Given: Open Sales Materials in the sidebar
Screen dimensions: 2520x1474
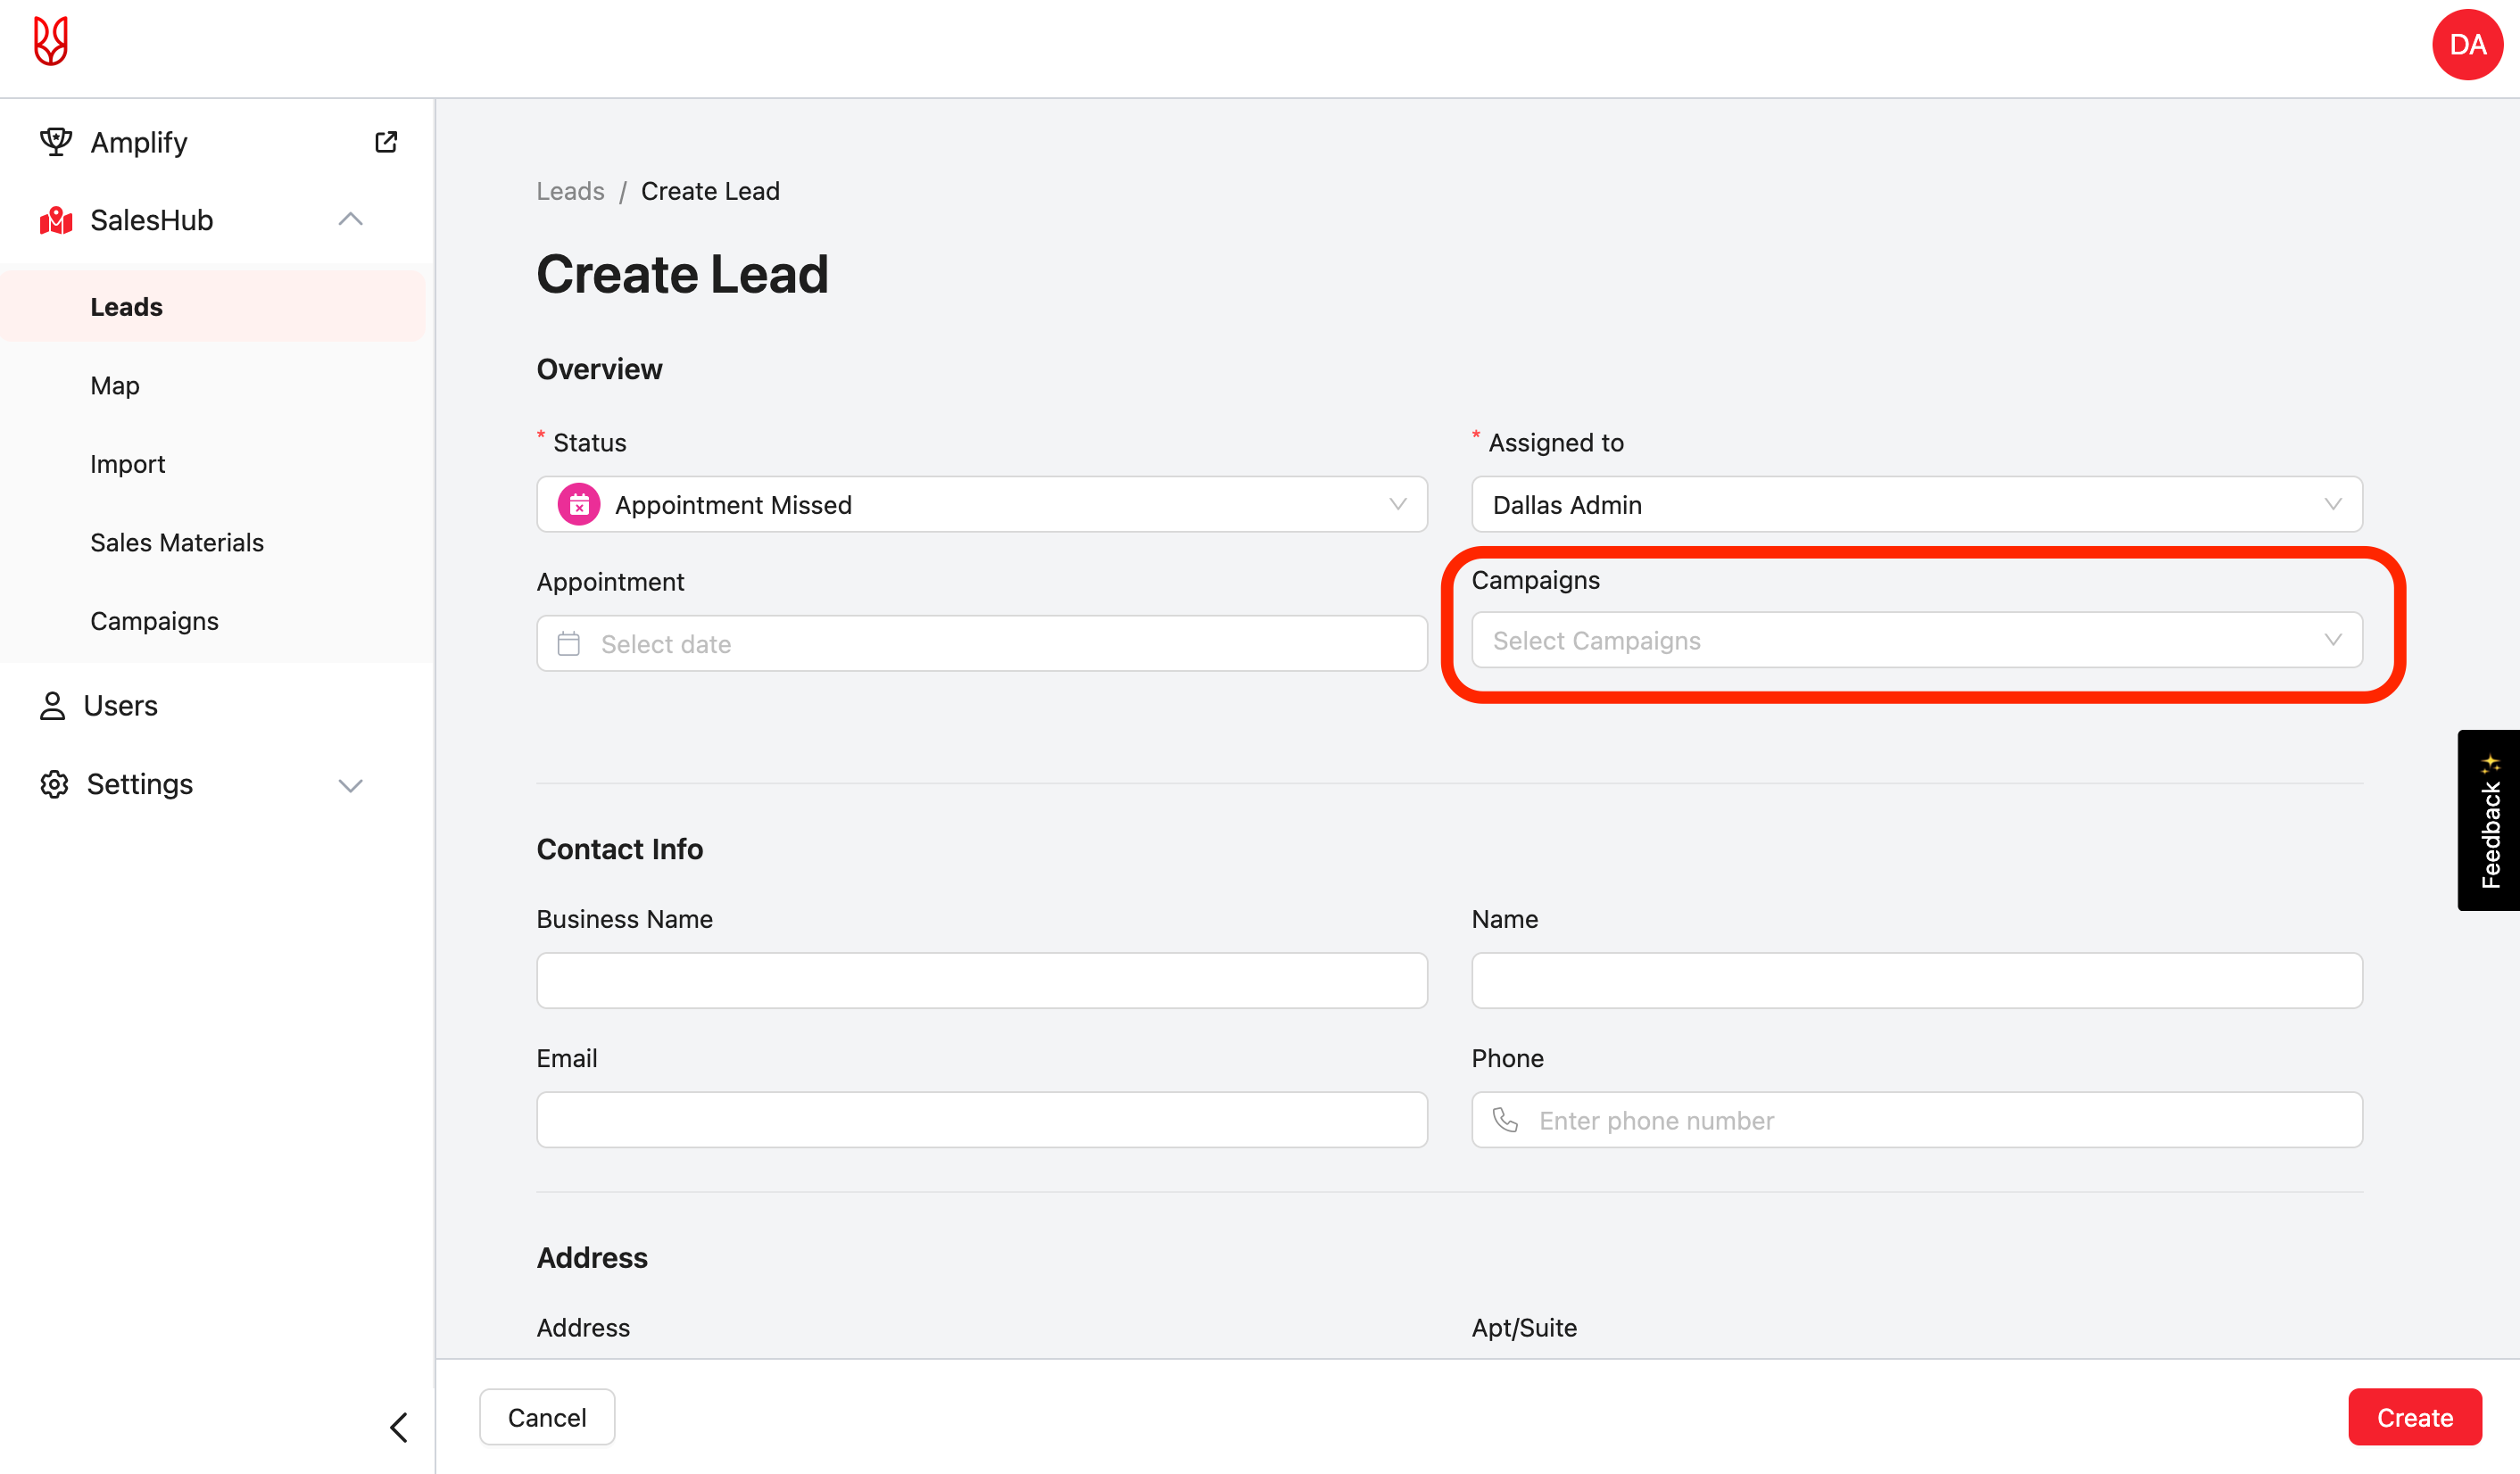Looking at the screenshot, I should (x=177, y=543).
